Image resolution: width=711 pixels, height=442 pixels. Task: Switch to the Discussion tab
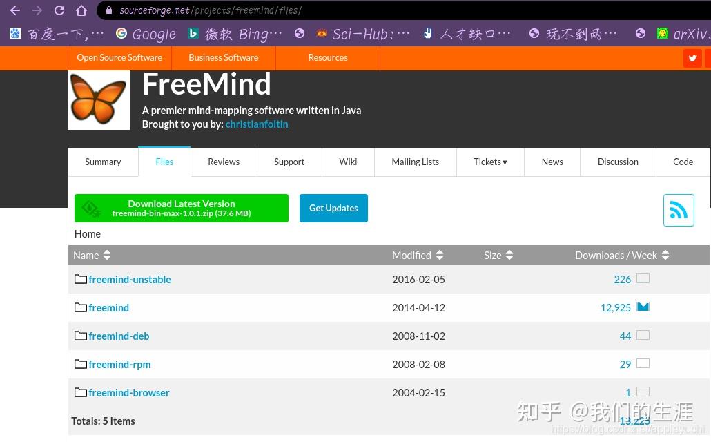click(x=618, y=162)
